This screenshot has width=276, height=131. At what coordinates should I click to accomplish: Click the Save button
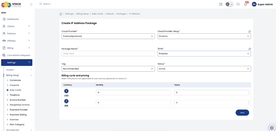pyautogui.click(x=242, y=112)
